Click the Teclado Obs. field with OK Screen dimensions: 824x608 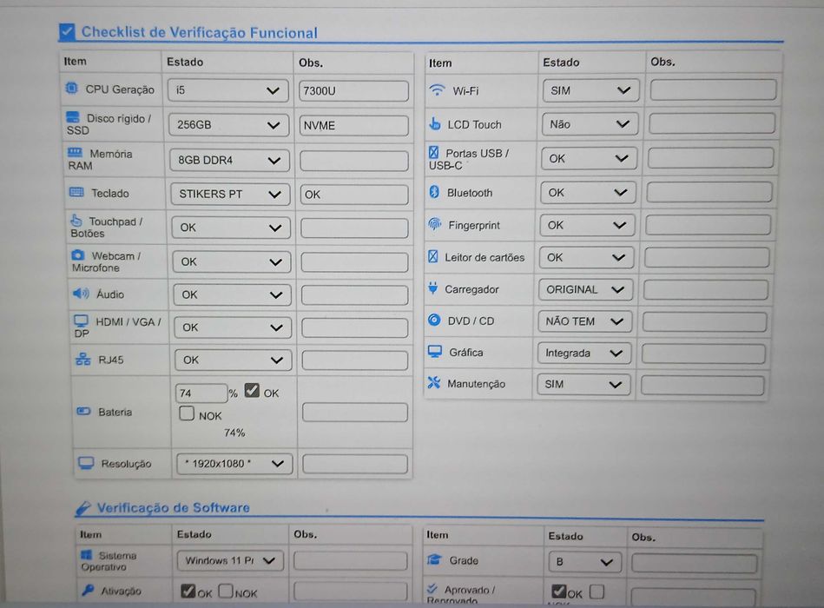click(x=354, y=195)
